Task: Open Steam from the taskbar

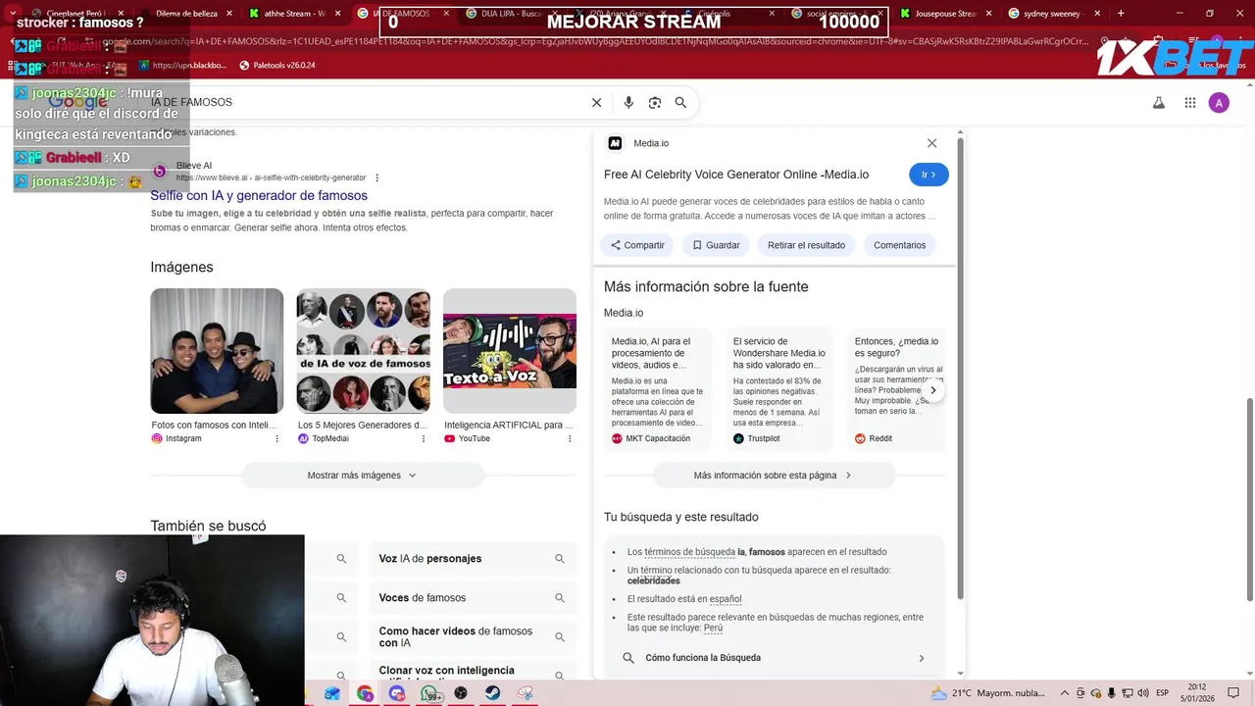Action: (493, 693)
